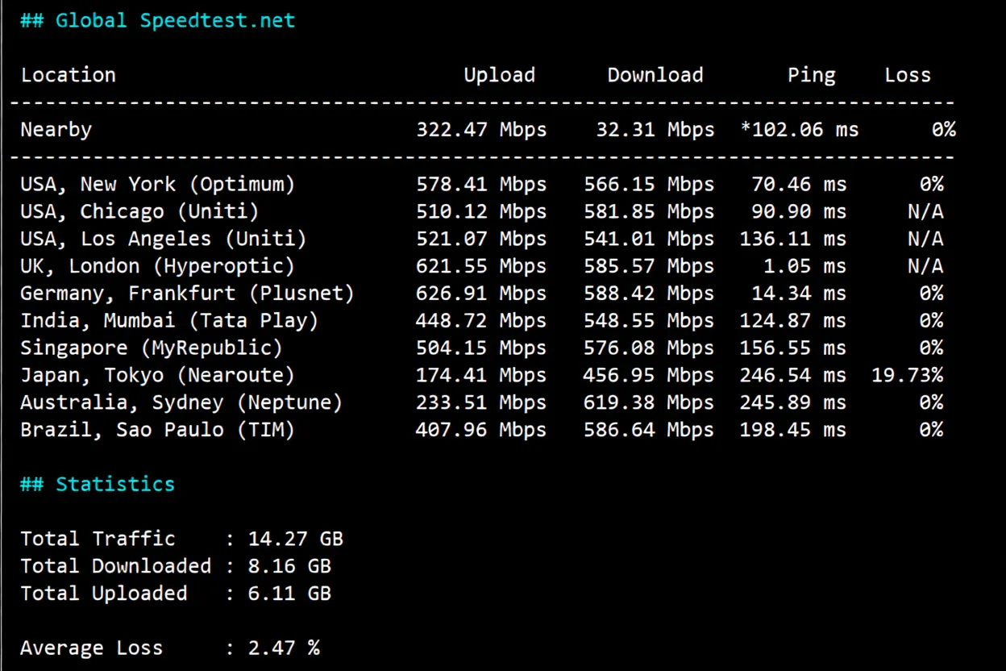Select Tokyo upload '174.41 Mbps'
The image size is (1006, 671).
(481, 376)
